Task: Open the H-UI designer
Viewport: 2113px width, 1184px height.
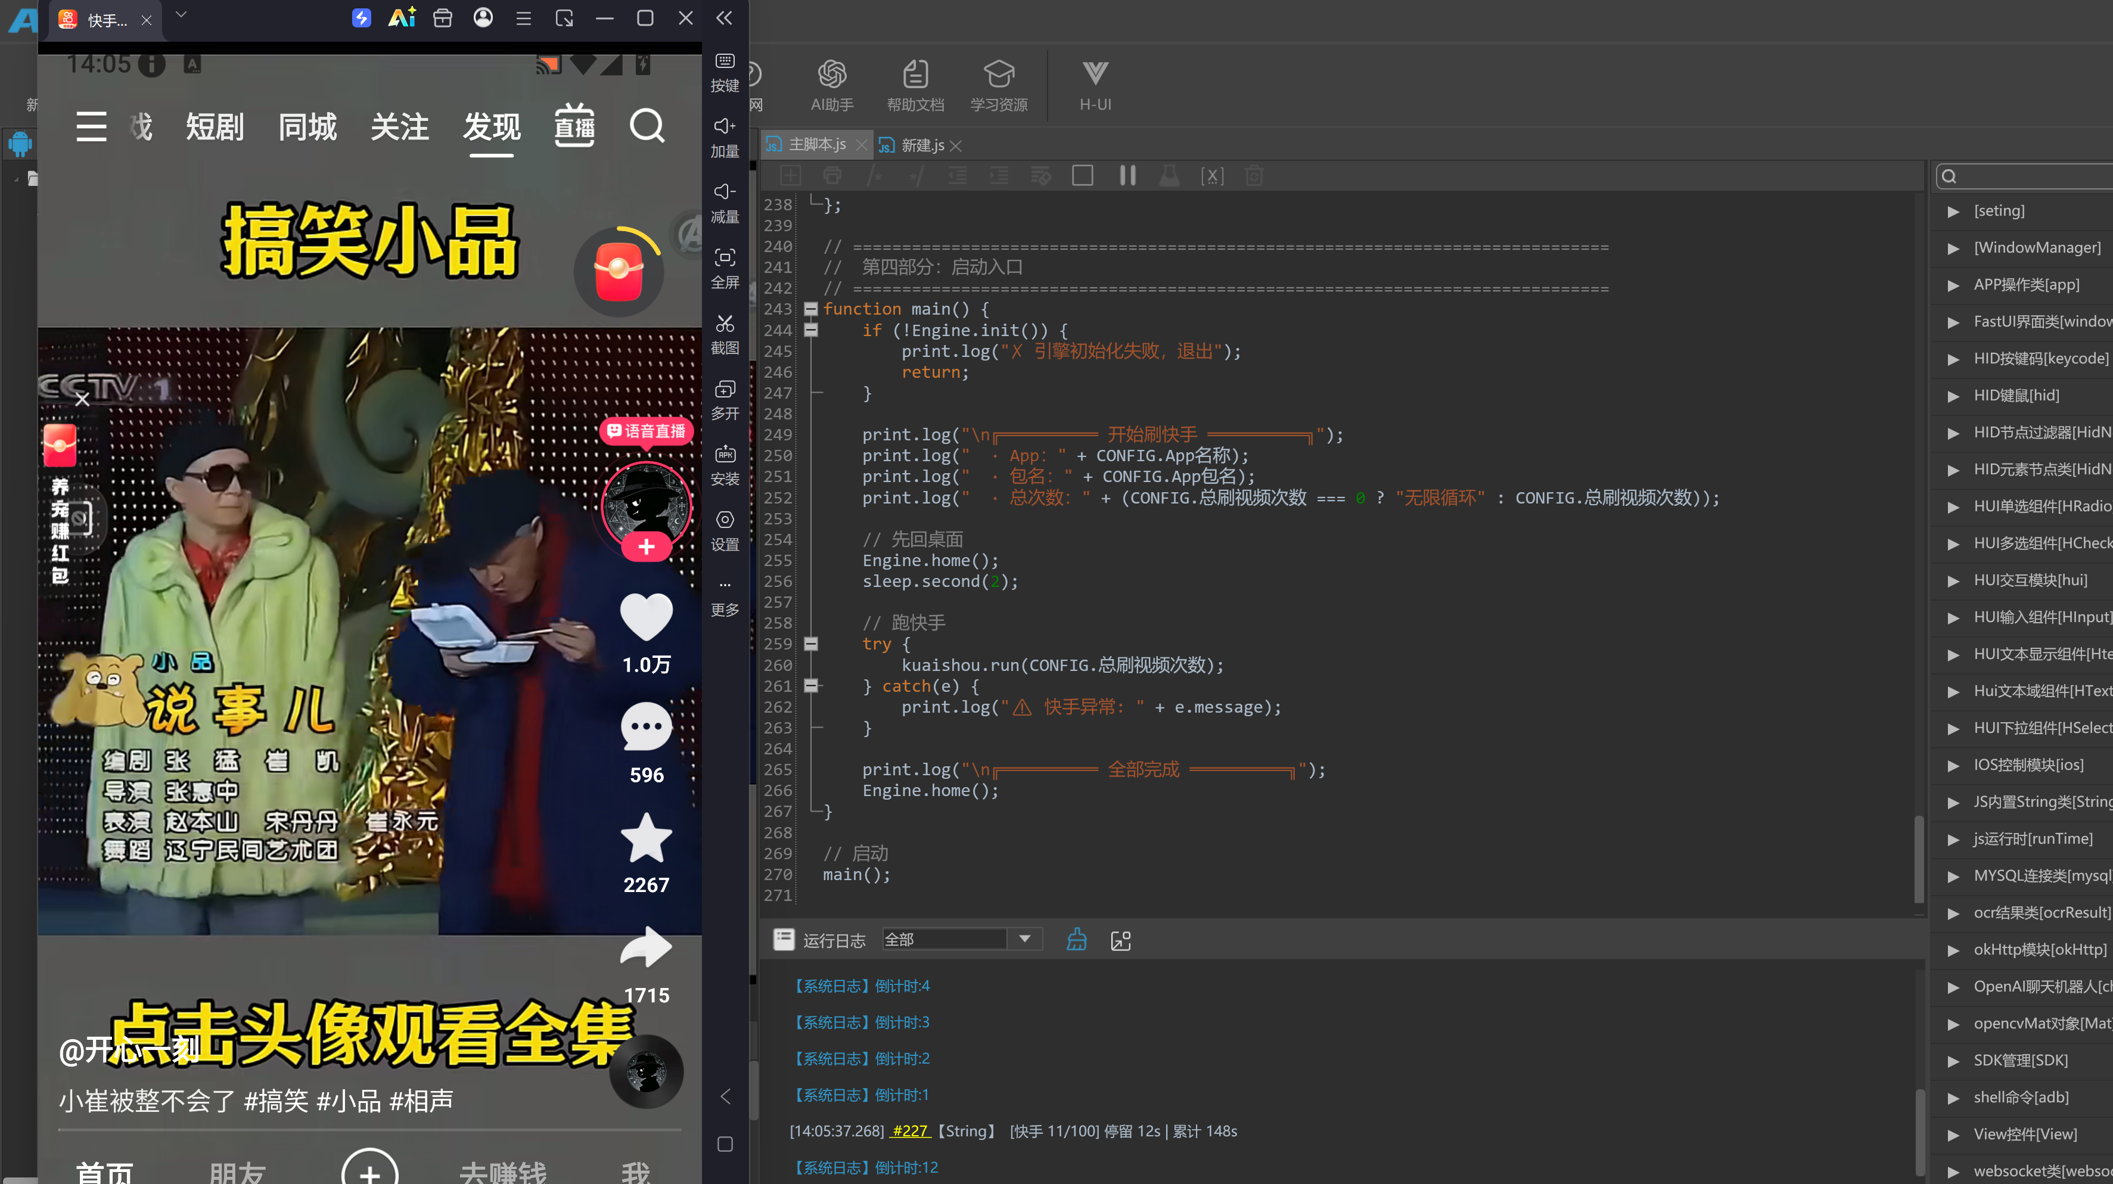Action: [1095, 85]
